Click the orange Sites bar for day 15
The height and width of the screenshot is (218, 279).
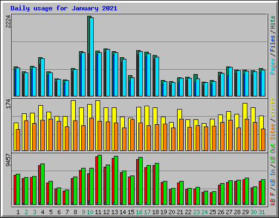click(x=132, y=135)
